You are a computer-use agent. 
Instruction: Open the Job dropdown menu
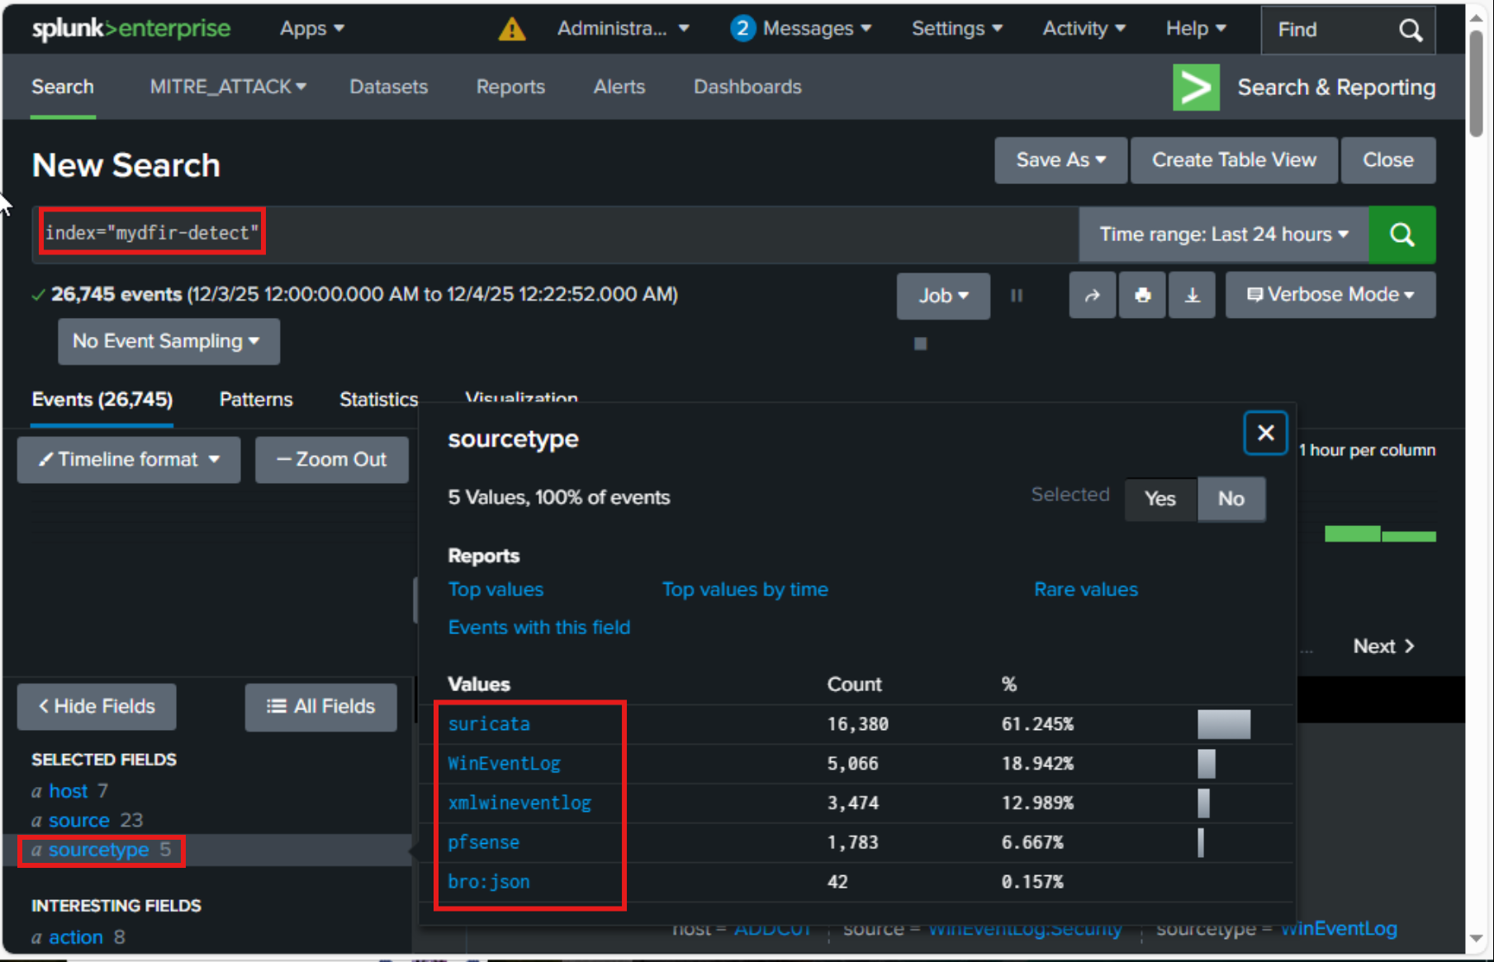tap(943, 296)
